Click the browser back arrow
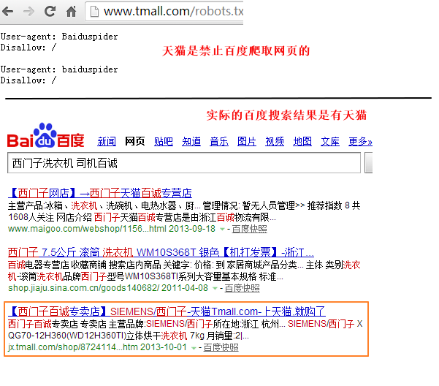Image resolution: width=439 pixels, height=386 pixels. tap(7, 12)
